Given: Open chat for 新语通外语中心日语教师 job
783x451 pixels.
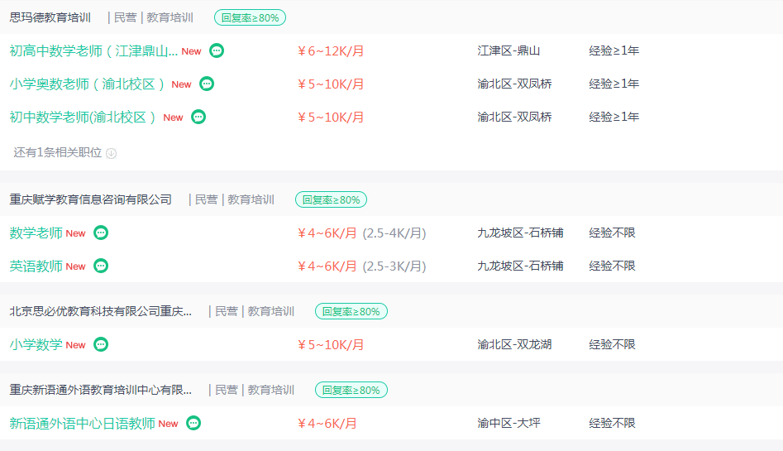Looking at the screenshot, I should coord(193,423).
